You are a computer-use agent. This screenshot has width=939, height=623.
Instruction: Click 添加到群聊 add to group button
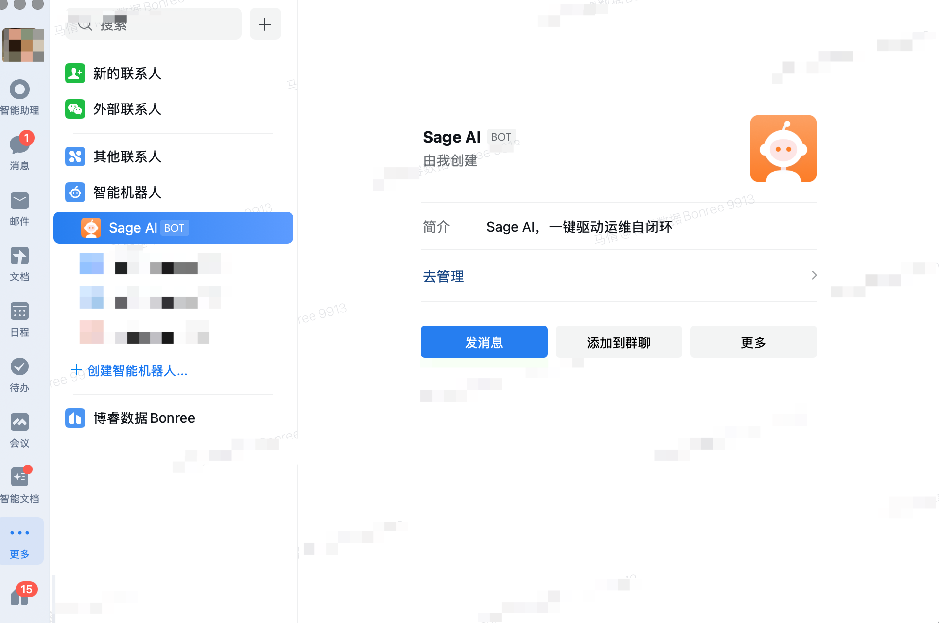[x=619, y=342]
